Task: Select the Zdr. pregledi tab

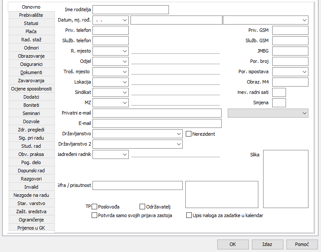Action: pyautogui.click(x=31, y=130)
